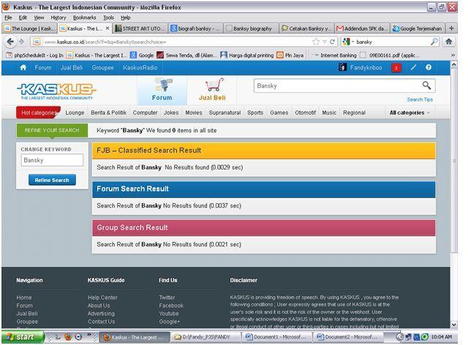
Task: Open D:\Fandy_PJS folder in taskbar
Action: pos(205,337)
